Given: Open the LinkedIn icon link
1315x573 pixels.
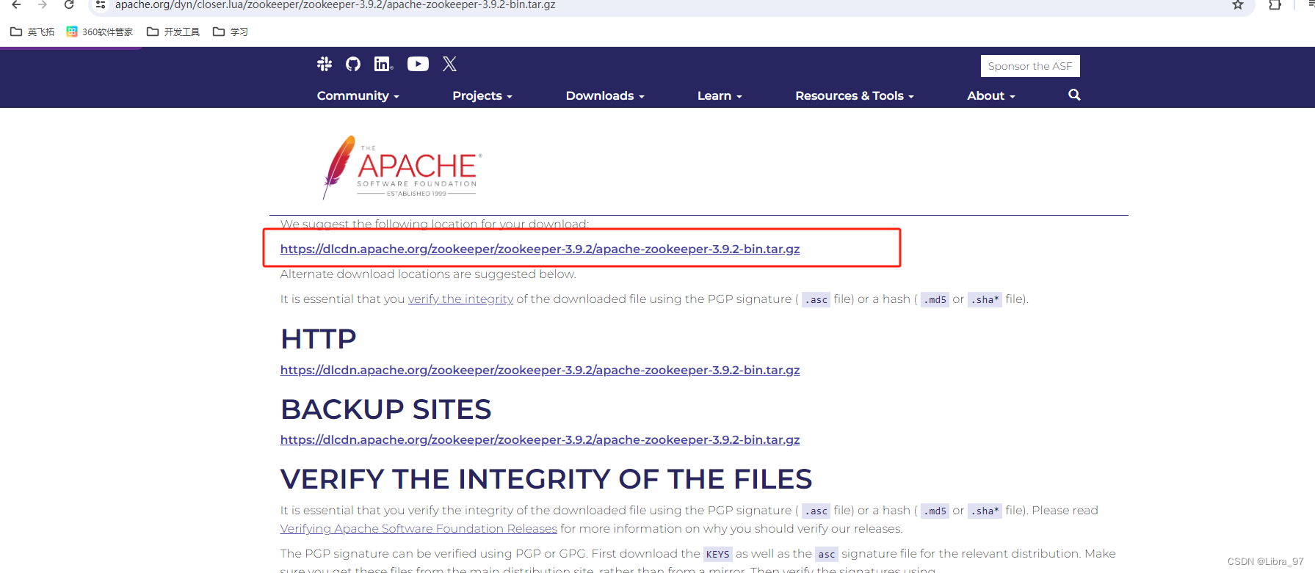Looking at the screenshot, I should 383,65.
